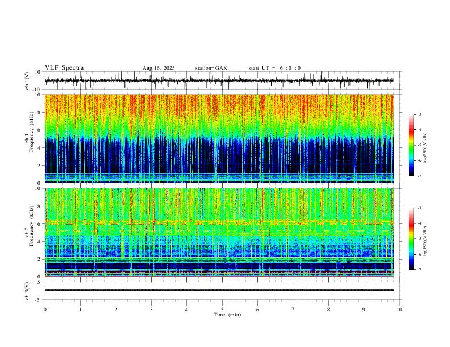
Task: Click the ch.1 colorbar "log(PSD)(V²/Hz)" label
Action: tap(425, 148)
